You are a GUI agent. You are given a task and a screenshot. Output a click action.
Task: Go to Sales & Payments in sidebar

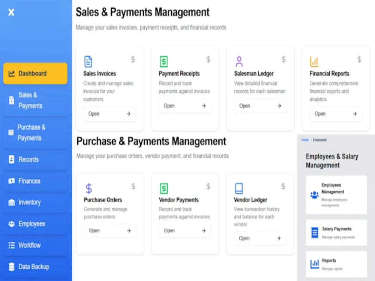click(35, 100)
